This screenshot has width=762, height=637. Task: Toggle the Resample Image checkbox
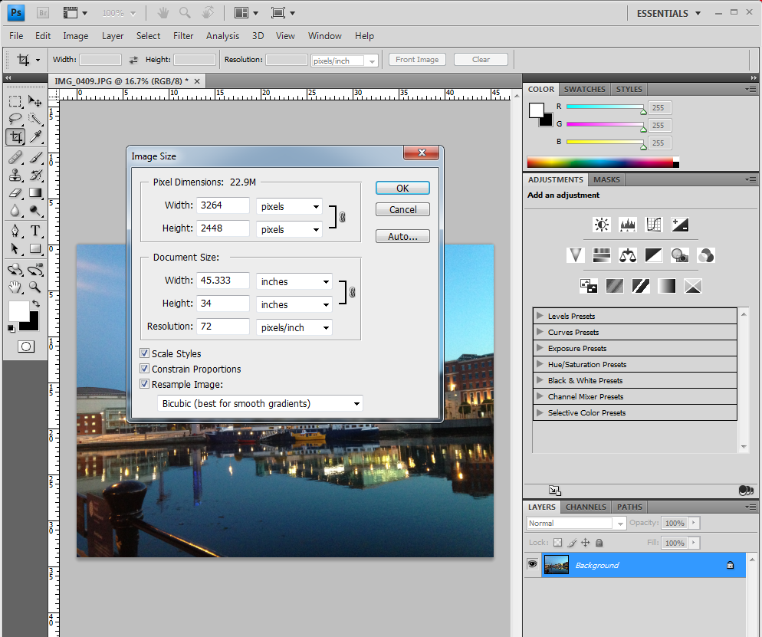[144, 384]
